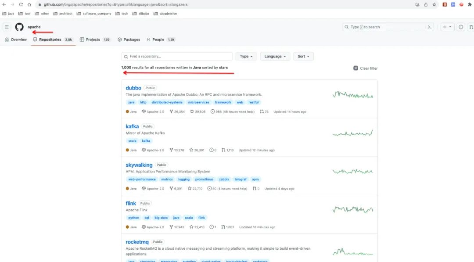Viewport: 474px width, 262px height.
Task: Open kafka forks count 13,278
Action: click(x=176, y=150)
